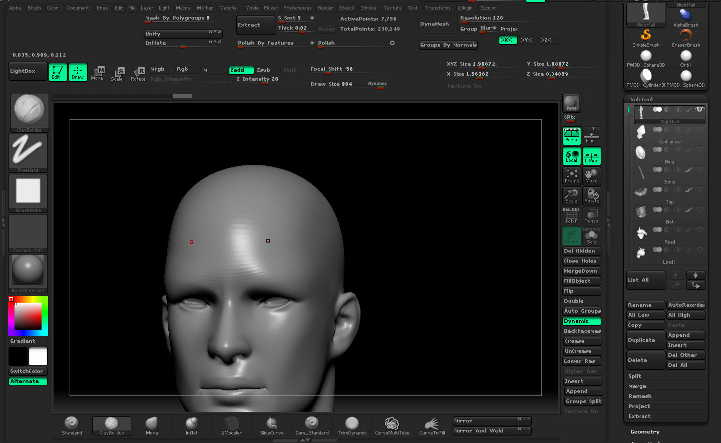
Task: Select the Cod-peice subtool row
Action: pyautogui.click(x=669, y=134)
